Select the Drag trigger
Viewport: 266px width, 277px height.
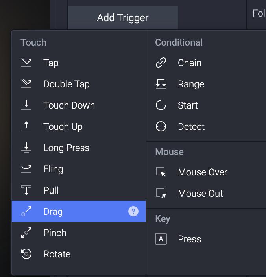pyautogui.click(x=53, y=212)
